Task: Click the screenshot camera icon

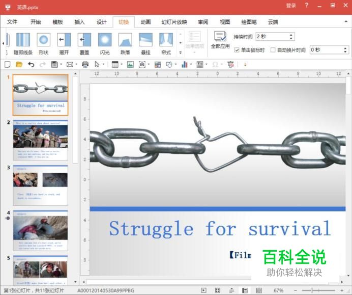Action: [x=142, y=65]
